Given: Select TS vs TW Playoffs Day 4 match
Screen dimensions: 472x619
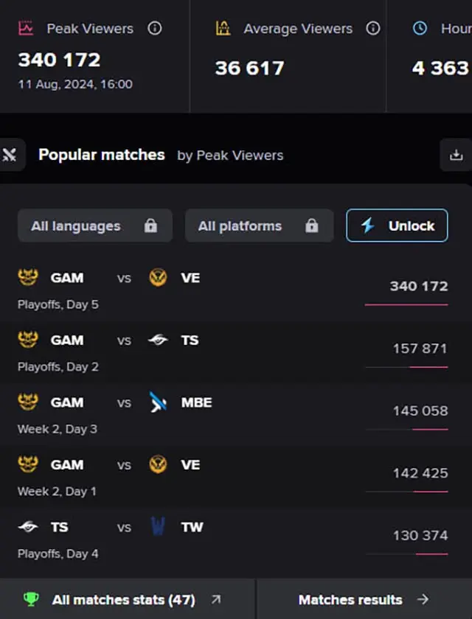Looking at the screenshot, I should tap(236, 539).
